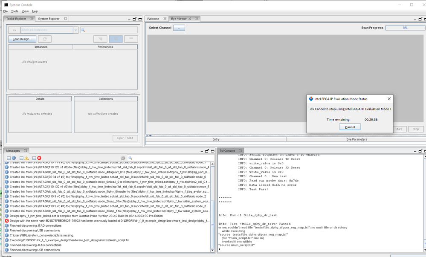Click the double-arrow expand button in Toolkit Explorer
This screenshot has height=257, width=426.
click(14, 30)
